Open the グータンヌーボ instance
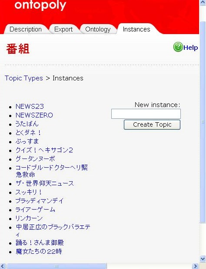The height and width of the screenshot is (269, 206). 35,159
